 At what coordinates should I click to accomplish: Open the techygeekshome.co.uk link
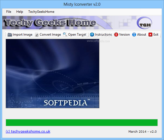click(x=28, y=132)
